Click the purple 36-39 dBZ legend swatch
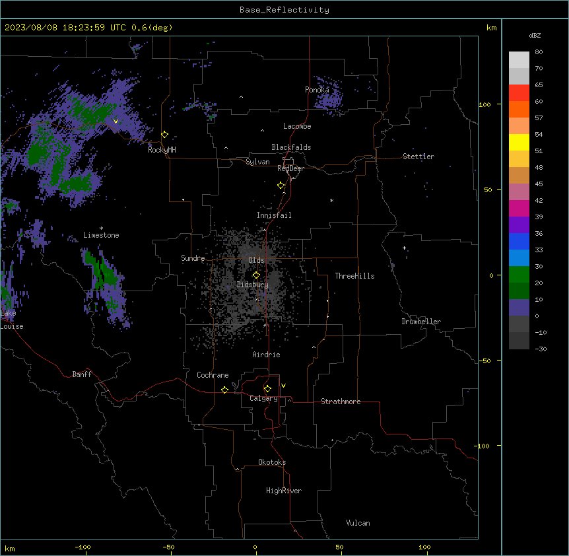569x556 pixels. click(519, 225)
